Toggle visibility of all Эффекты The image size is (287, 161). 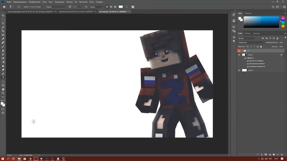click(245, 58)
